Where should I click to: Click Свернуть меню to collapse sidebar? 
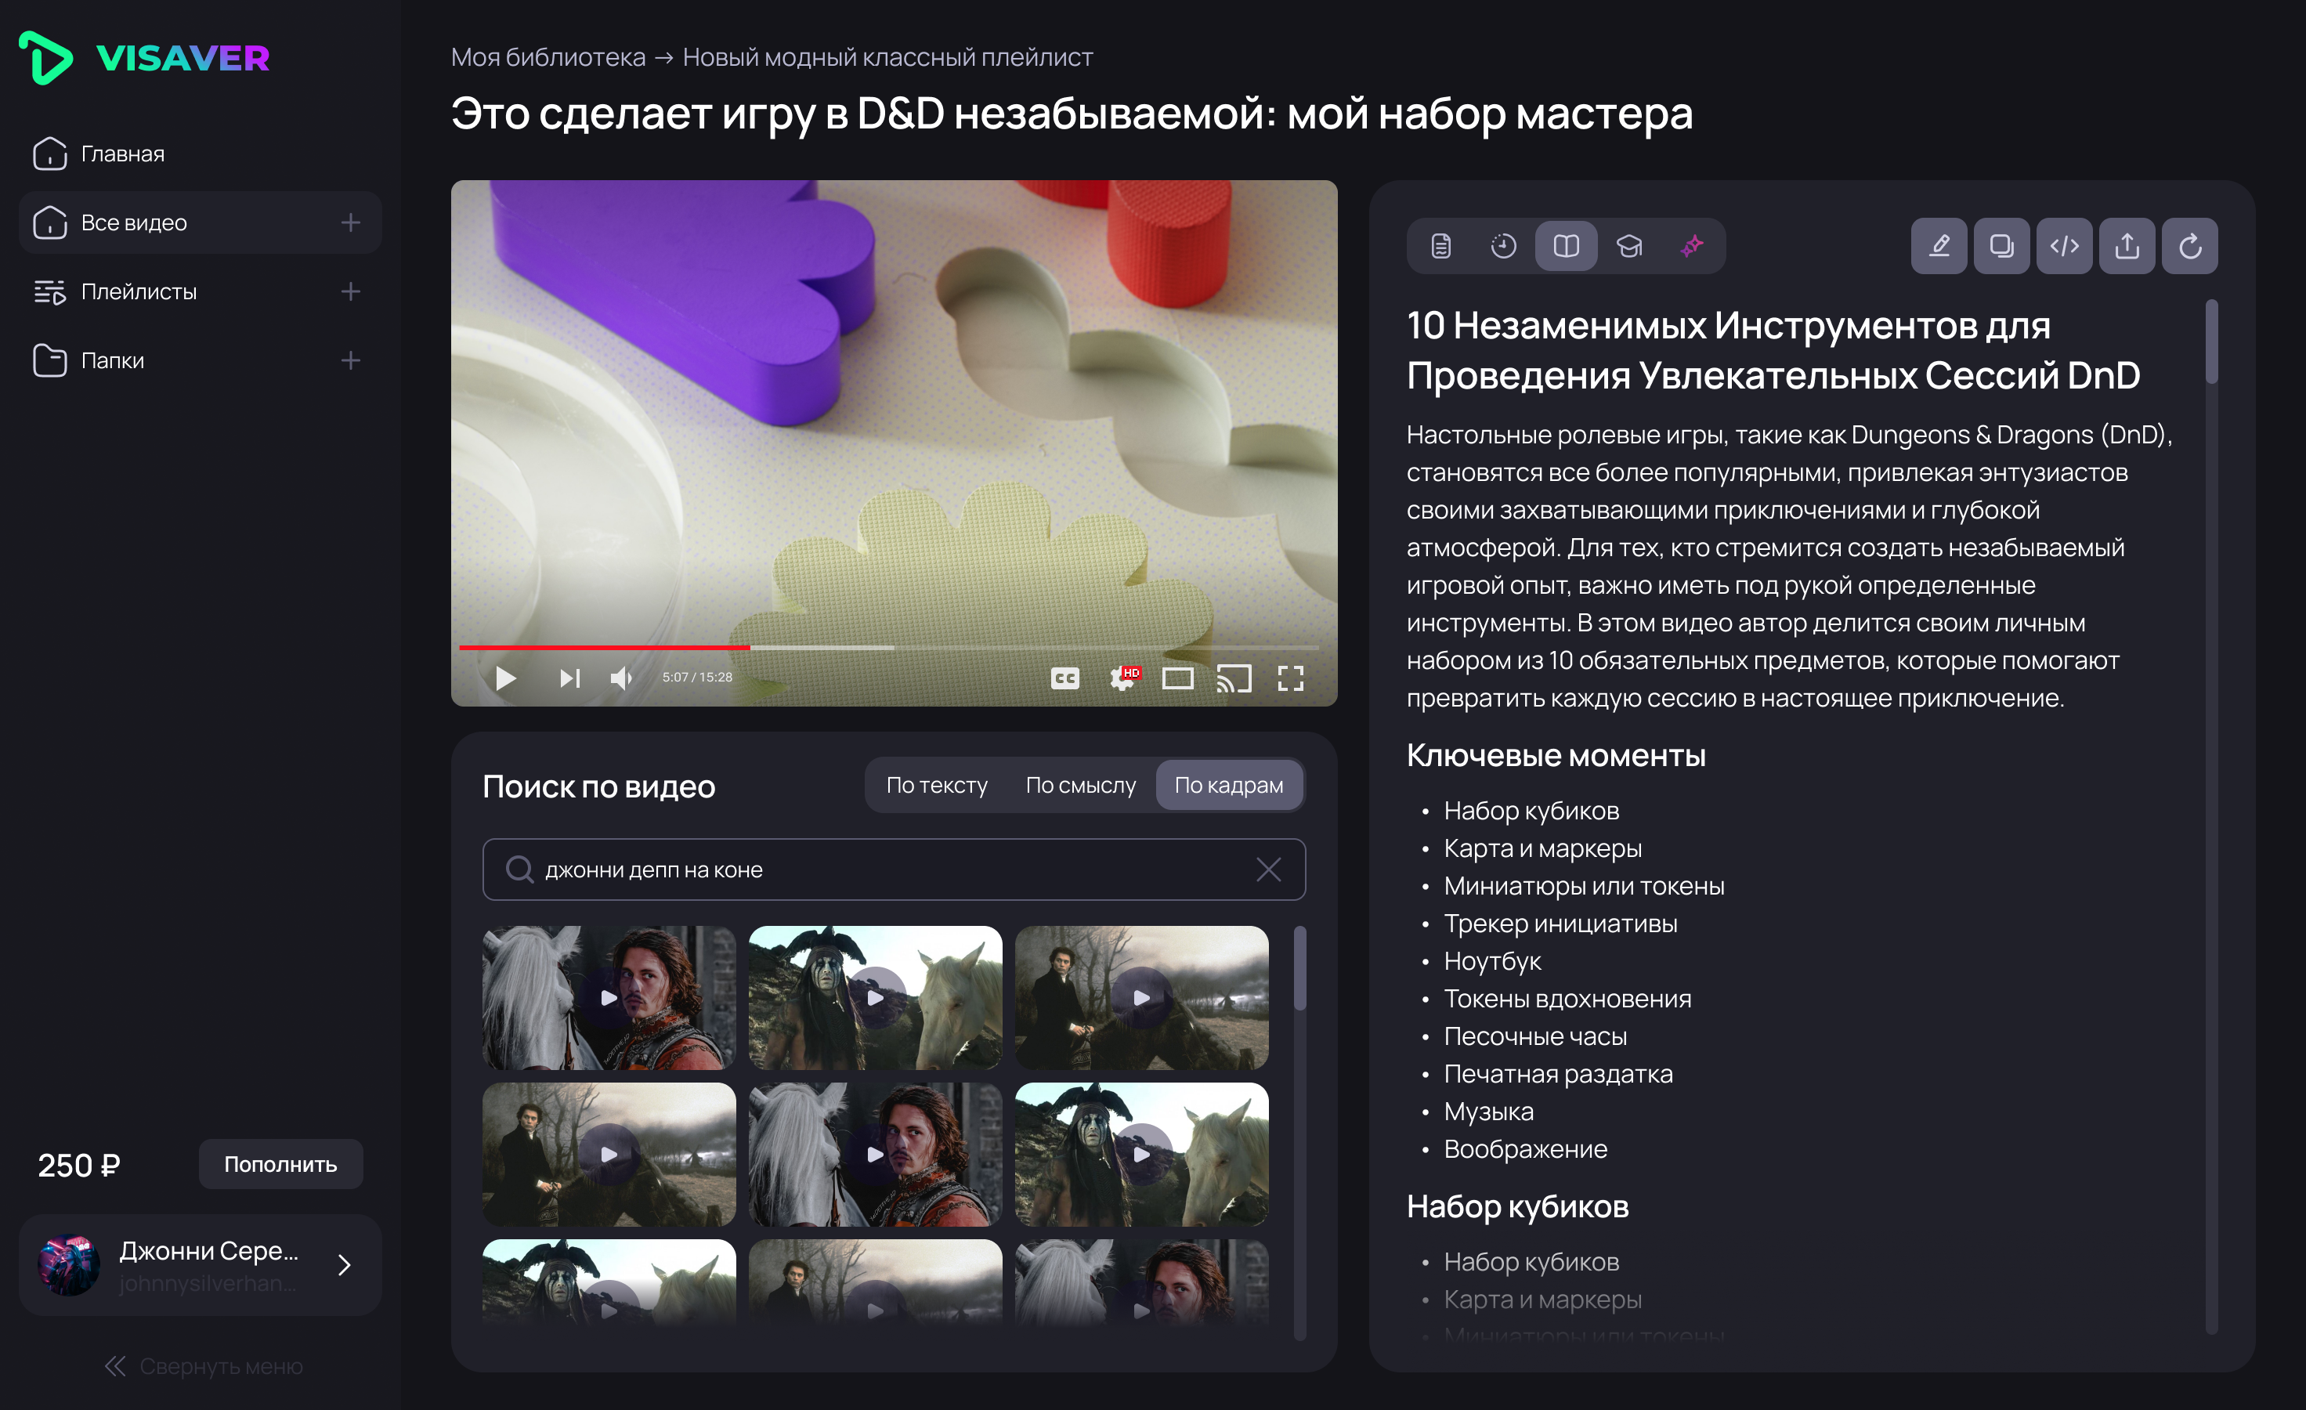(x=203, y=1366)
